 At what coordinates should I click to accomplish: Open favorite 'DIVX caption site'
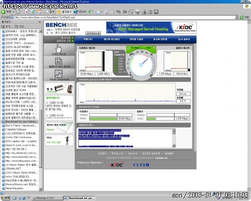20,141
